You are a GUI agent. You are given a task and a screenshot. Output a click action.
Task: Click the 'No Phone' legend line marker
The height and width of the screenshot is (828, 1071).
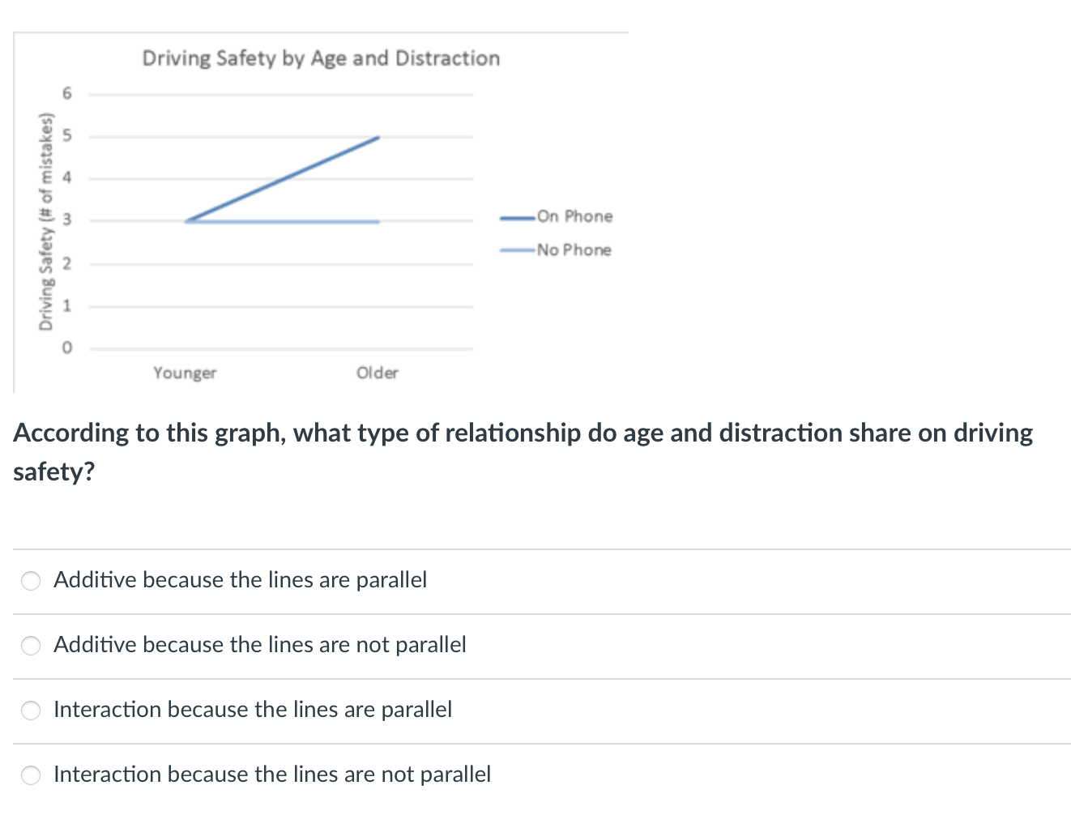coord(517,250)
